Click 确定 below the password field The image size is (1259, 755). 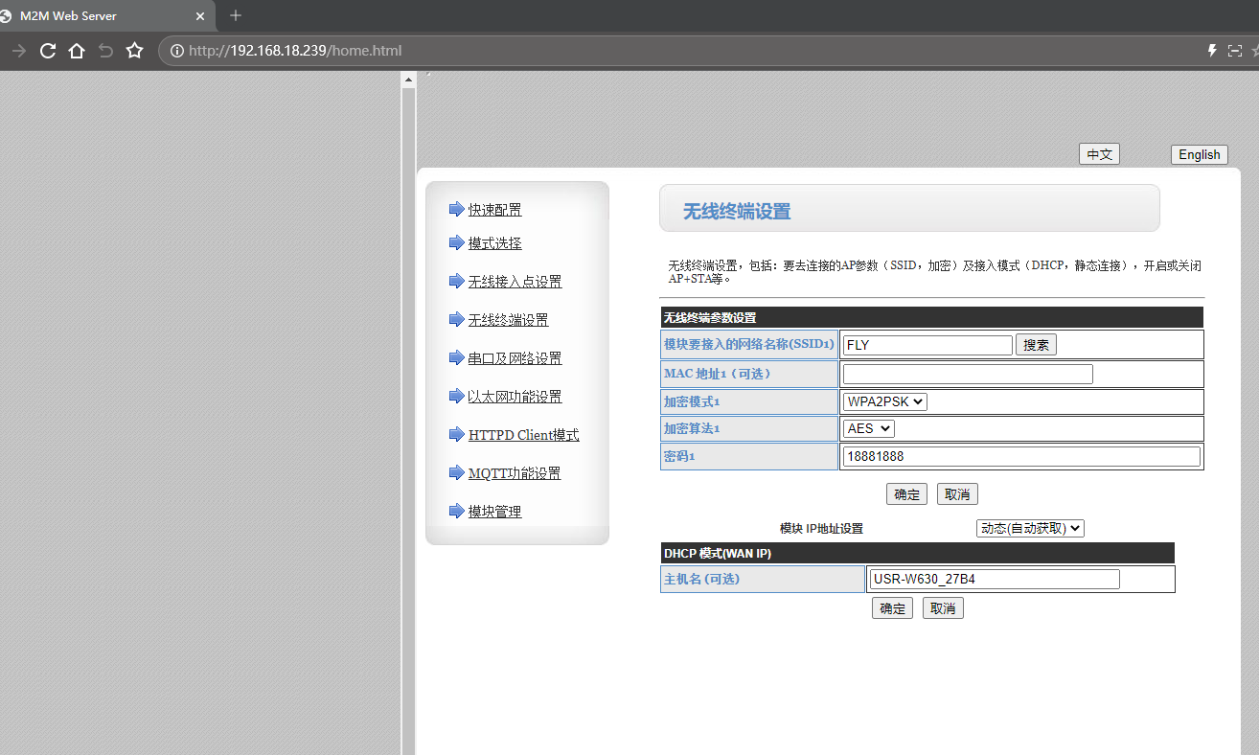pyautogui.click(x=906, y=494)
